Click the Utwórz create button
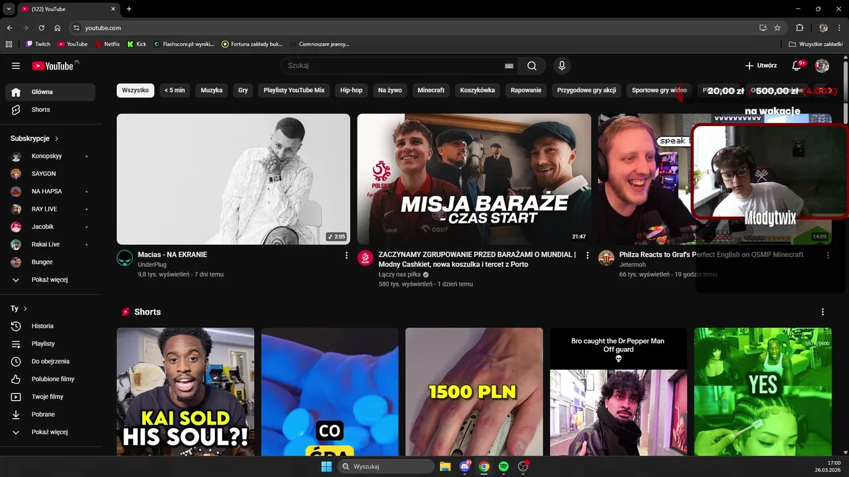Image resolution: width=849 pixels, height=477 pixels. 761,66
